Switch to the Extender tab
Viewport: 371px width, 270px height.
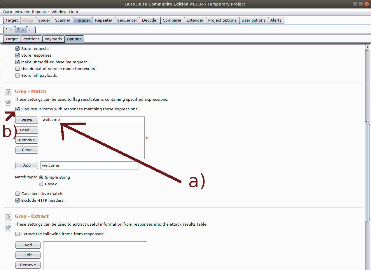tap(195, 20)
